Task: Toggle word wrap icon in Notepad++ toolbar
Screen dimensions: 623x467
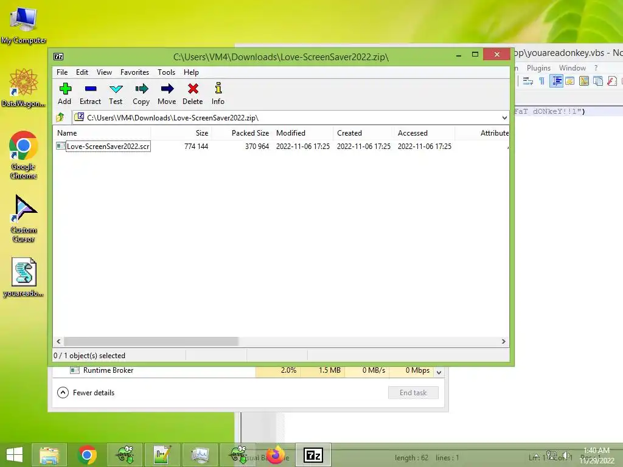Action: (527, 81)
